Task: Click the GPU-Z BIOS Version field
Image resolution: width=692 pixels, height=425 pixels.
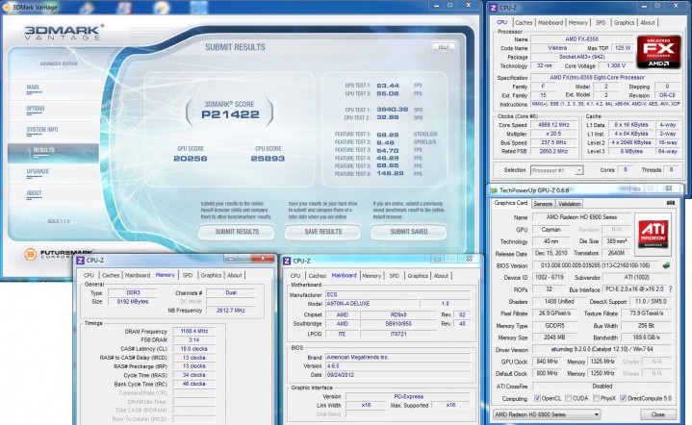Action: (x=595, y=265)
